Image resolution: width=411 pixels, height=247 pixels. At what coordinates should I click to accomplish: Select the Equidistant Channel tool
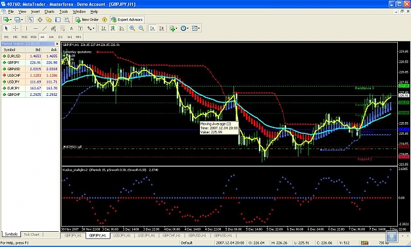click(x=53, y=28)
